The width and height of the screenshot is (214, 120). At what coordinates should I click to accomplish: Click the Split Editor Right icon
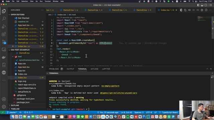[206, 10]
